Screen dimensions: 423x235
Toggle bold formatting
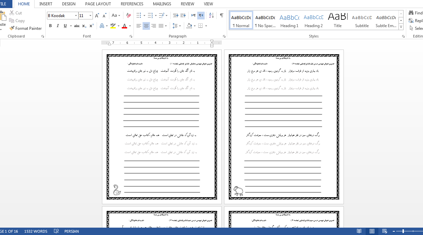click(50, 26)
